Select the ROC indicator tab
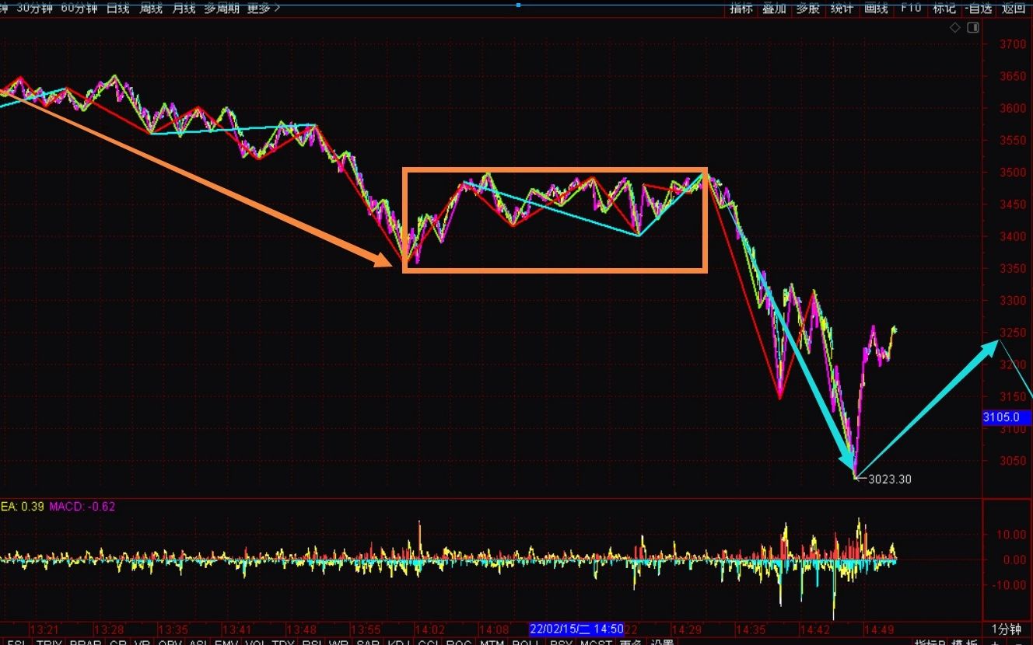The width and height of the screenshot is (1033, 645). point(459,642)
